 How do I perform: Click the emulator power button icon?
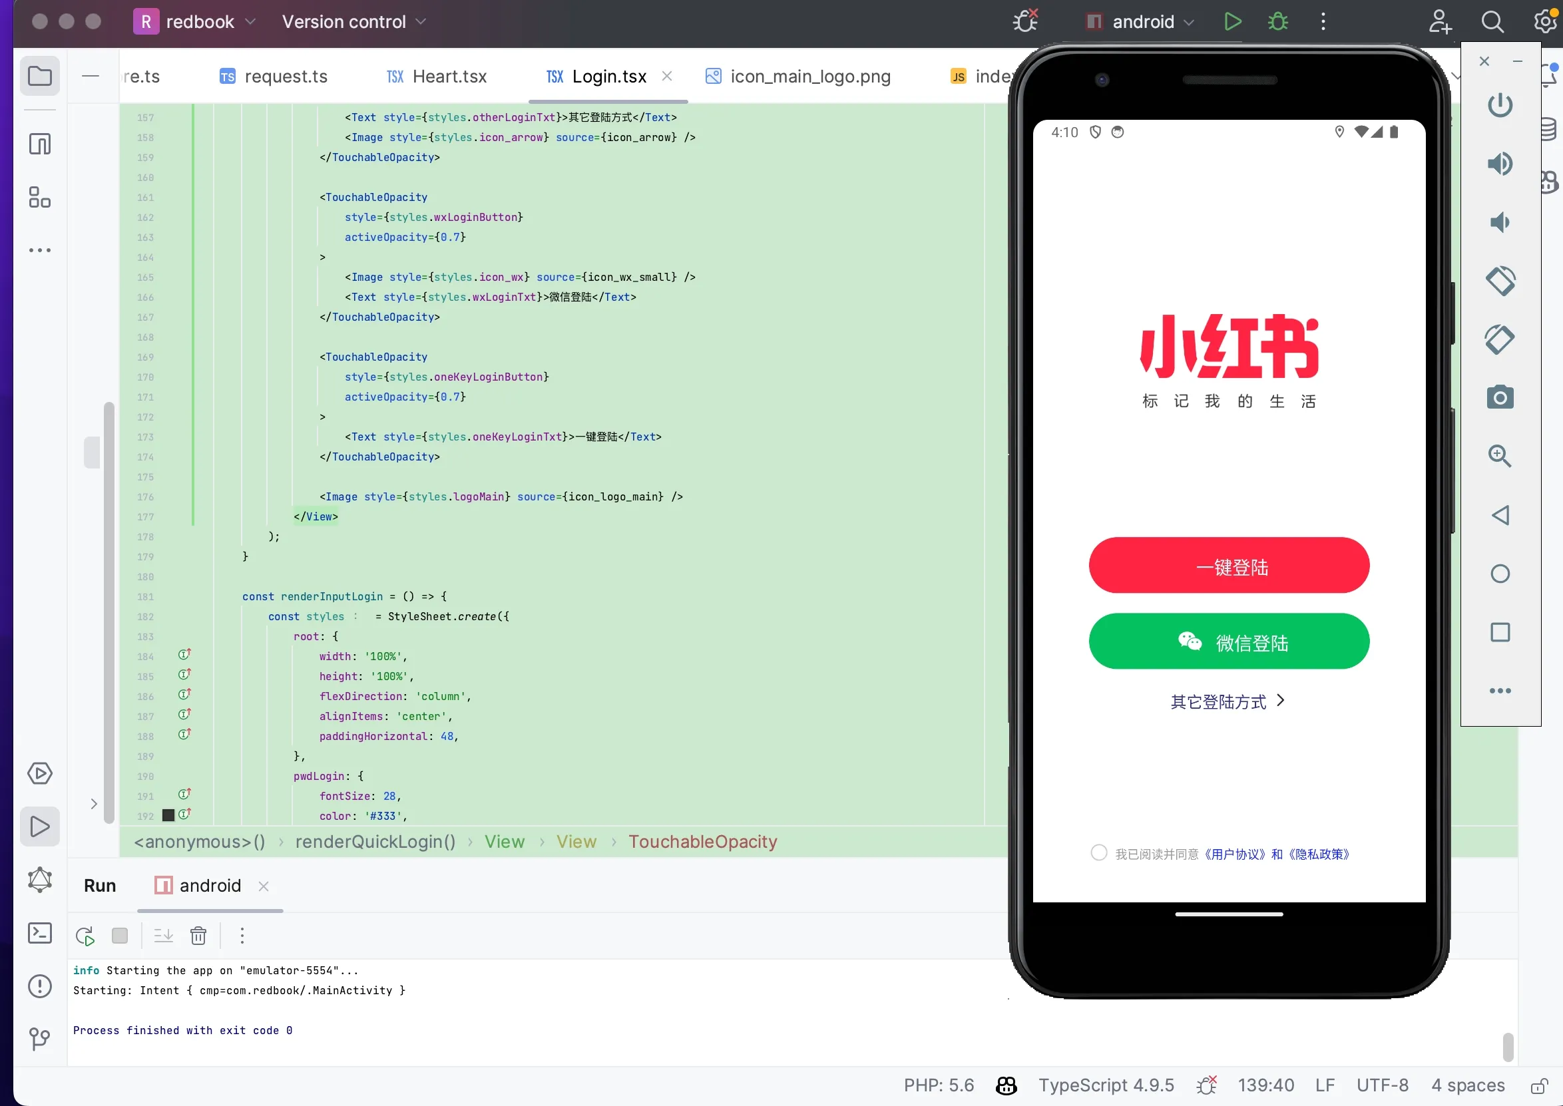1500,105
